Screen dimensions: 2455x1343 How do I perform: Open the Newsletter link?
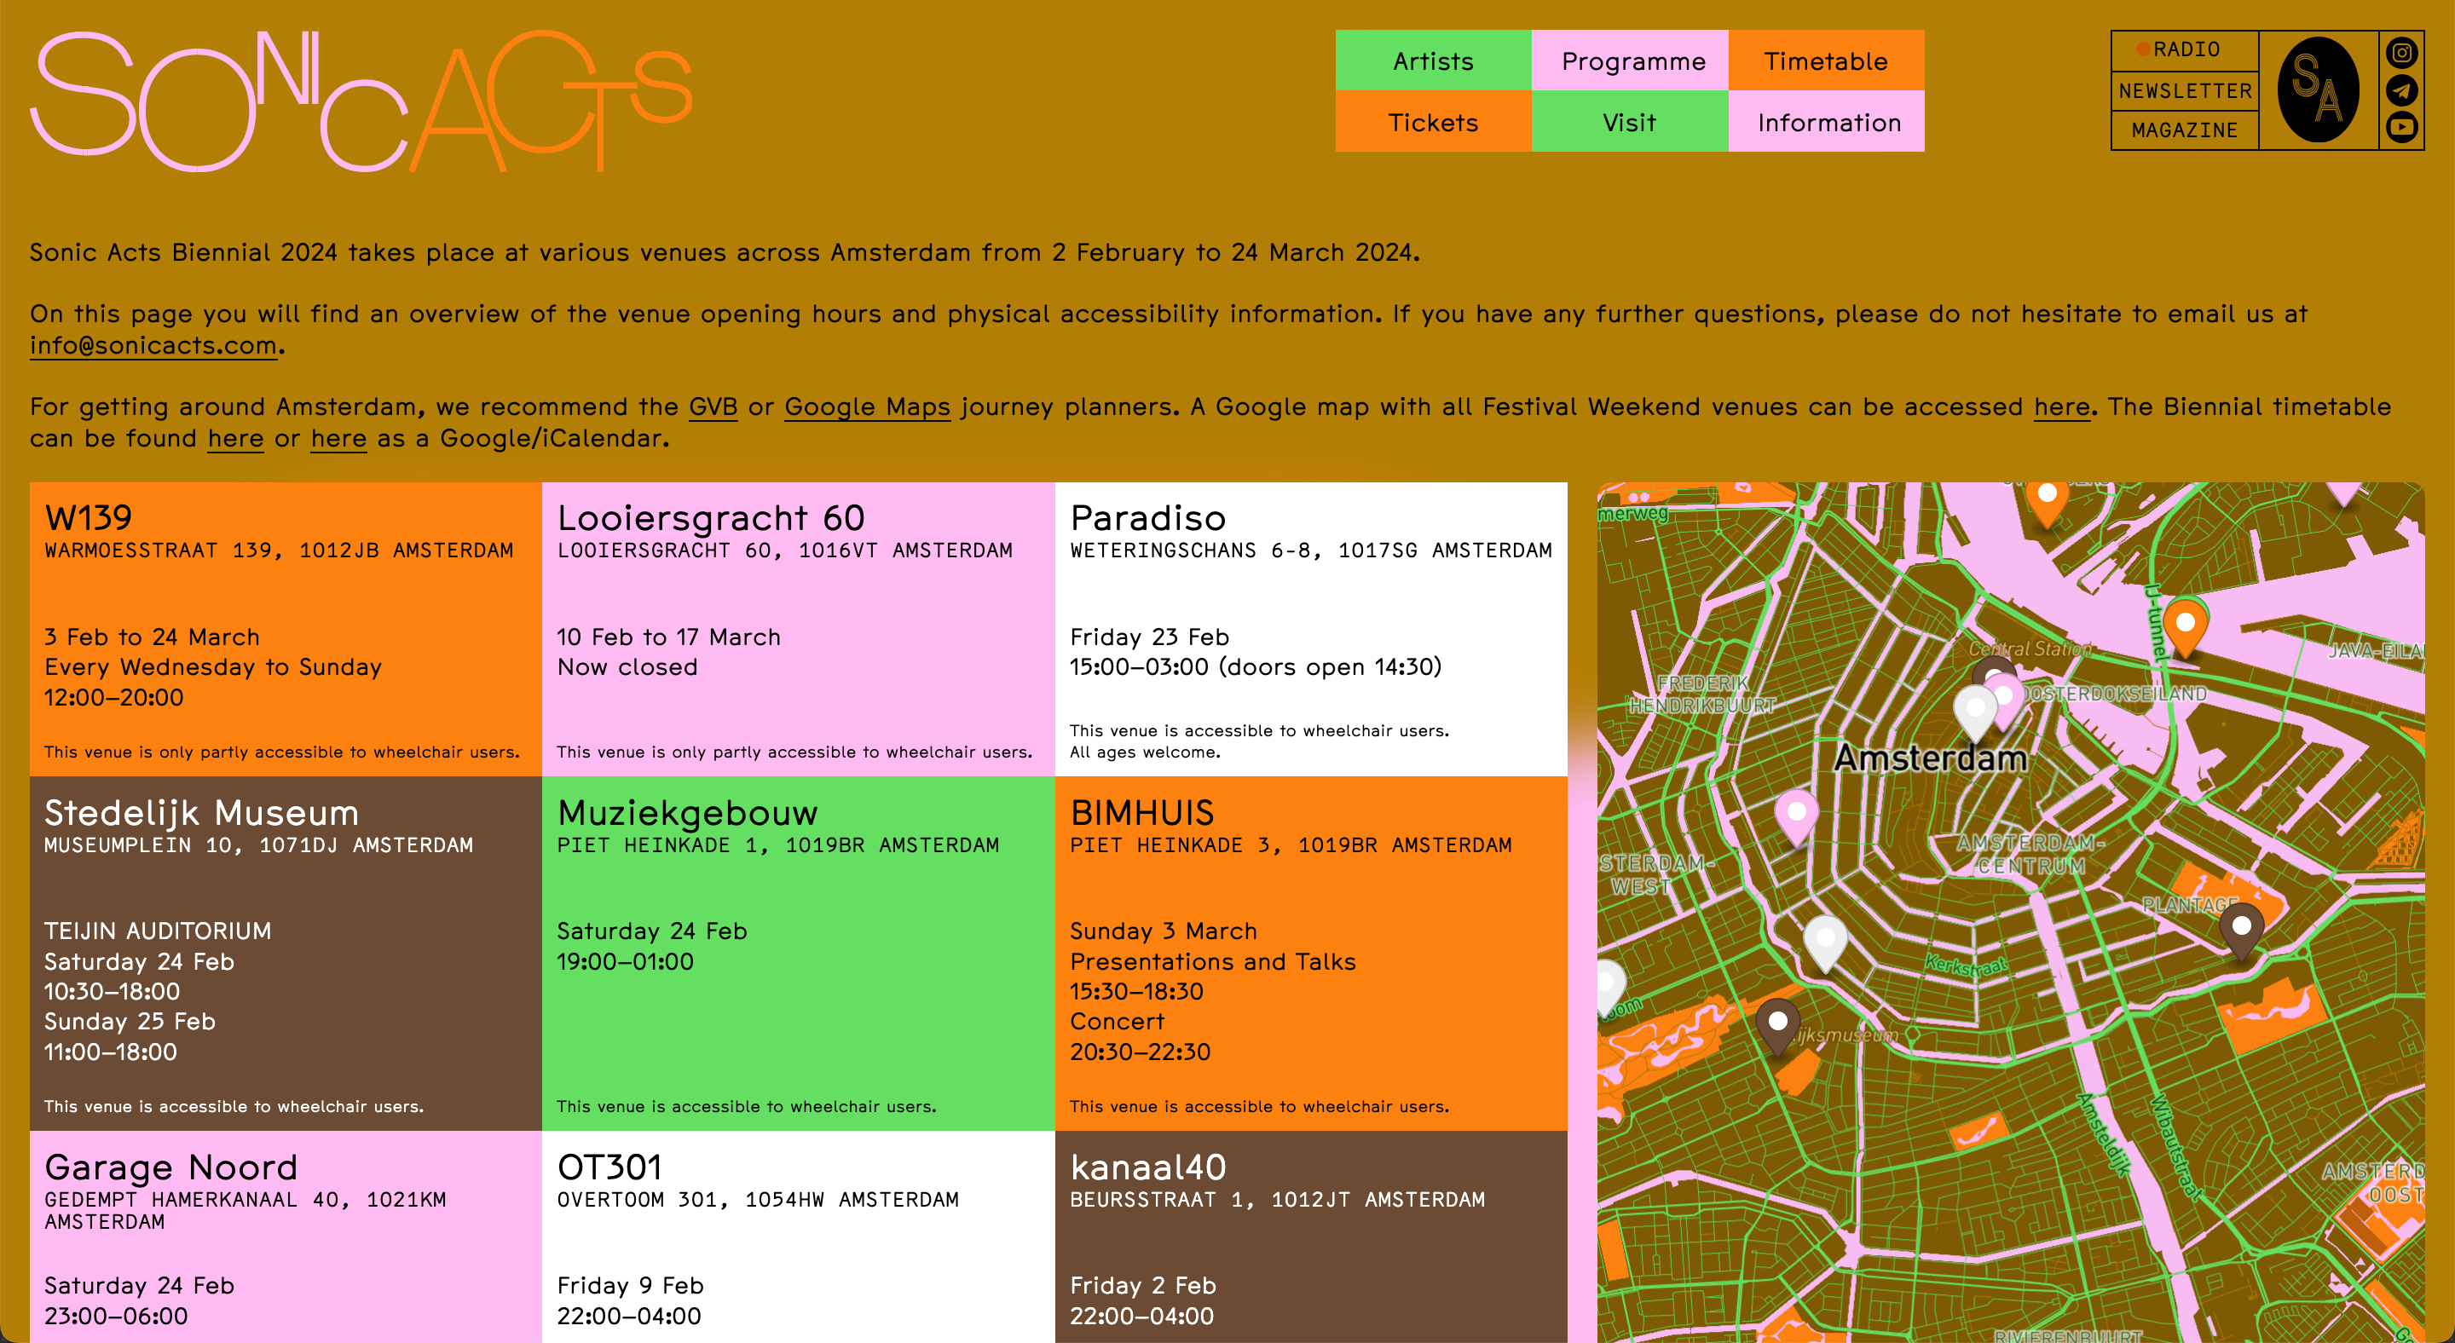coord(2184,91)
